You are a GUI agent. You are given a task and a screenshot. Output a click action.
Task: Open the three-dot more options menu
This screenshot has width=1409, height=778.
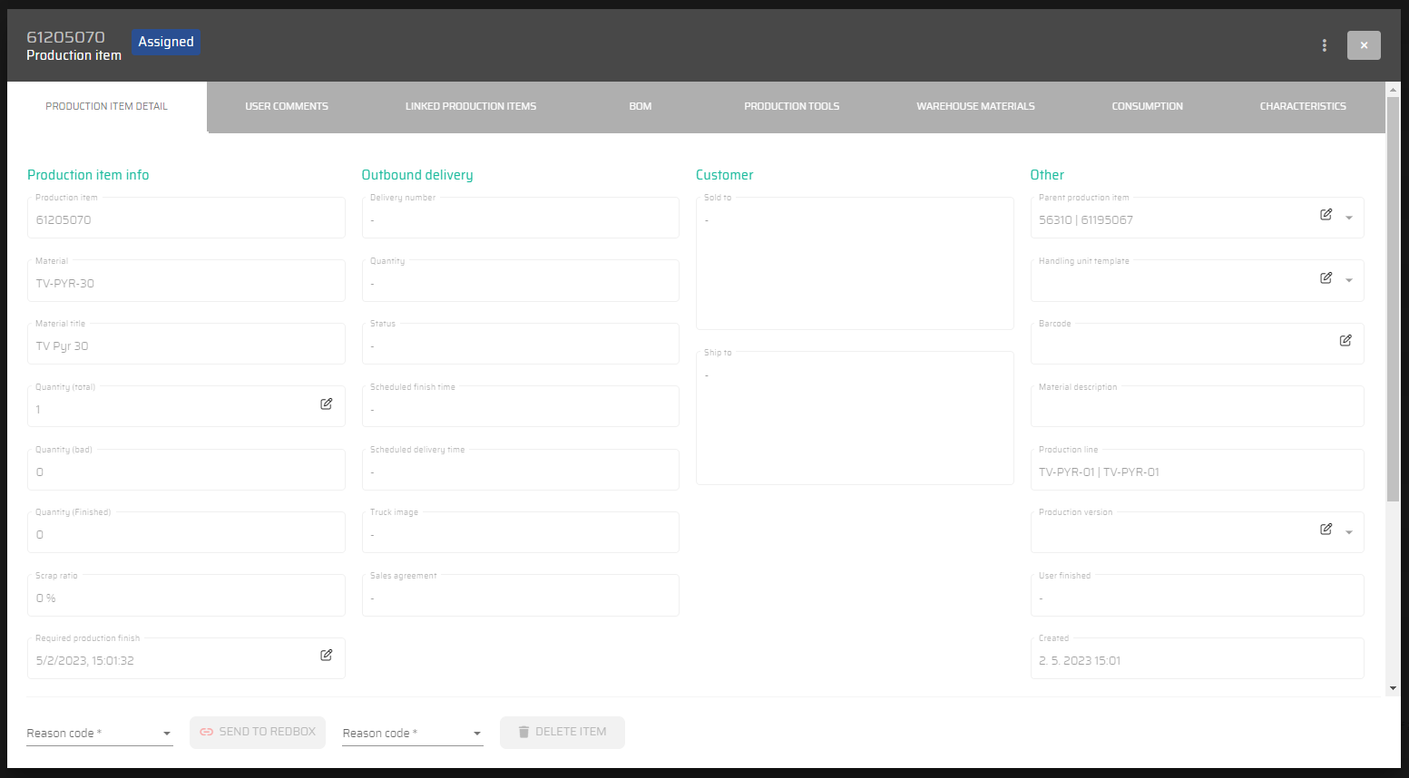pos(1324,45)
